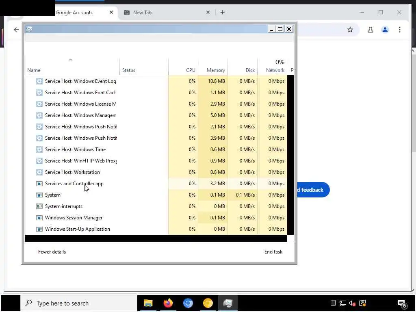This screenshot has width=416, height=312.
Task: Click the gear icon of Service Host: Windows License Manager
Action: [39, 104]
